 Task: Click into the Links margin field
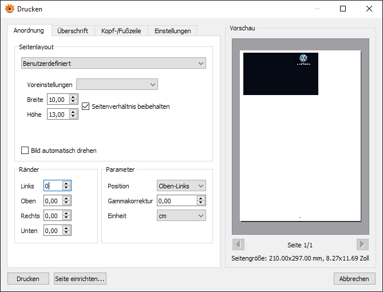(53, 186)
